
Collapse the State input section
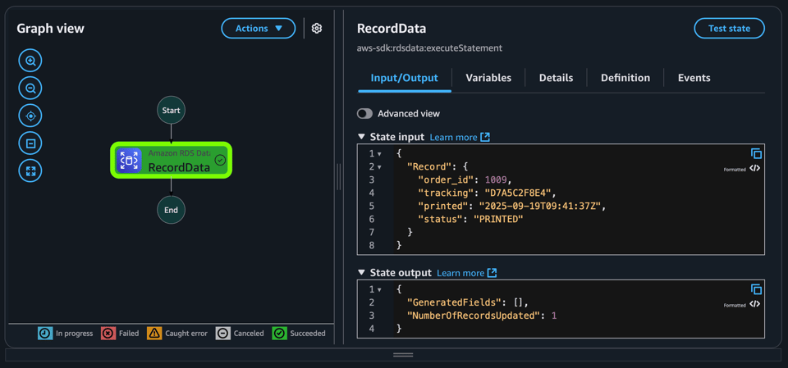(x=362, y=137)
